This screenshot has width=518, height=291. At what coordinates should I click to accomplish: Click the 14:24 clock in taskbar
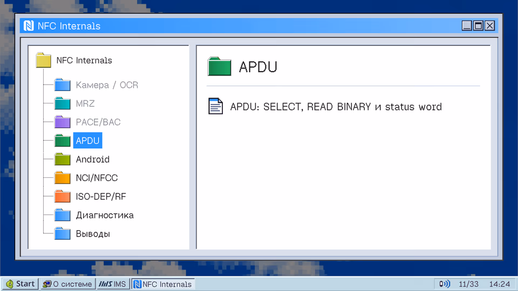[x=500, y=284]
